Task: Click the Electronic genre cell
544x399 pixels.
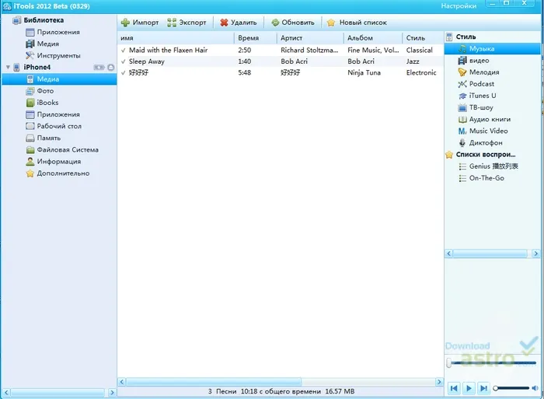Action: tap(421, 72)
